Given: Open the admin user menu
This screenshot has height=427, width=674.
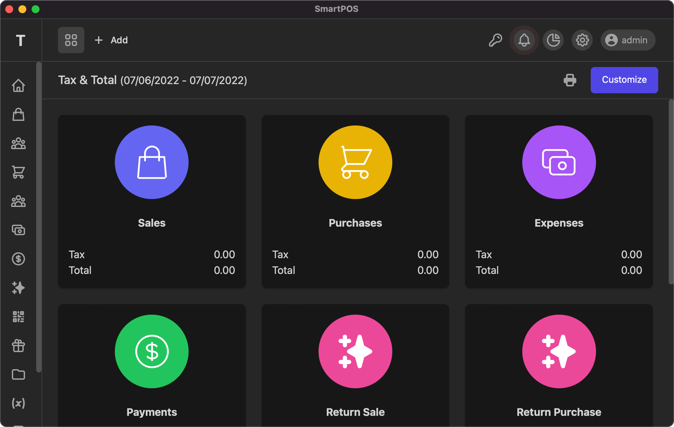Looking at the screenshot, I should click(628, 40).
